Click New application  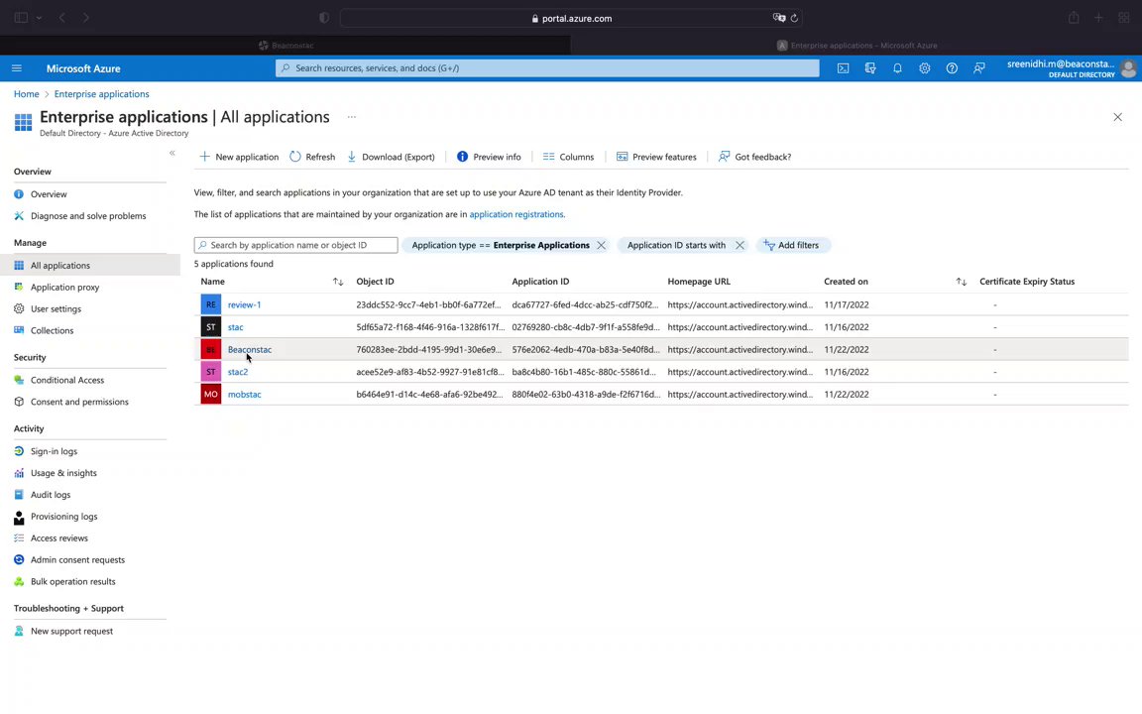(x=239, y=157)
